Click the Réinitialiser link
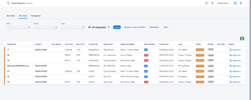This screenshot has height=100, width=251. [154, 27]
